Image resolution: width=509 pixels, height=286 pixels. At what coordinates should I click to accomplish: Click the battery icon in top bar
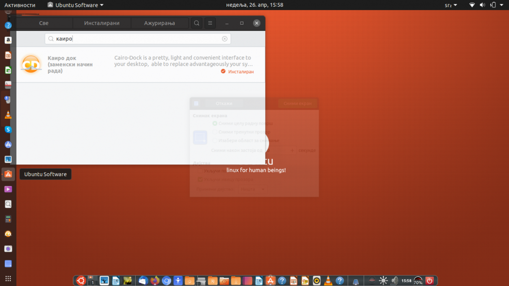click(x=493, y=5)
